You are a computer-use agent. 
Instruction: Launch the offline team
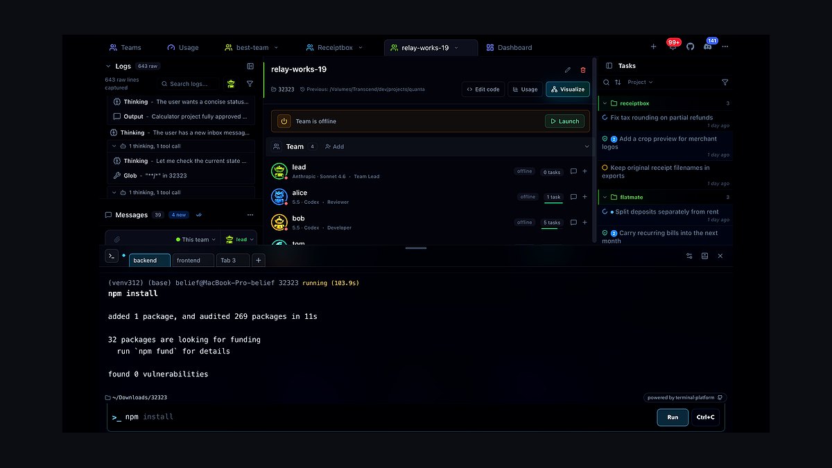[564, 121]
